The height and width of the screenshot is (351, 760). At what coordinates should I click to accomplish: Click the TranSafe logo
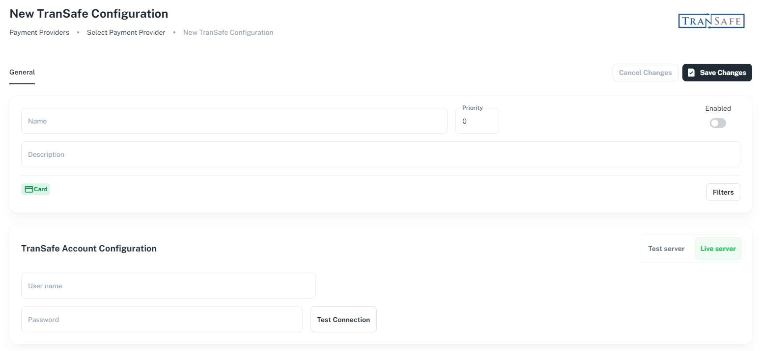[x=711, y=21]
